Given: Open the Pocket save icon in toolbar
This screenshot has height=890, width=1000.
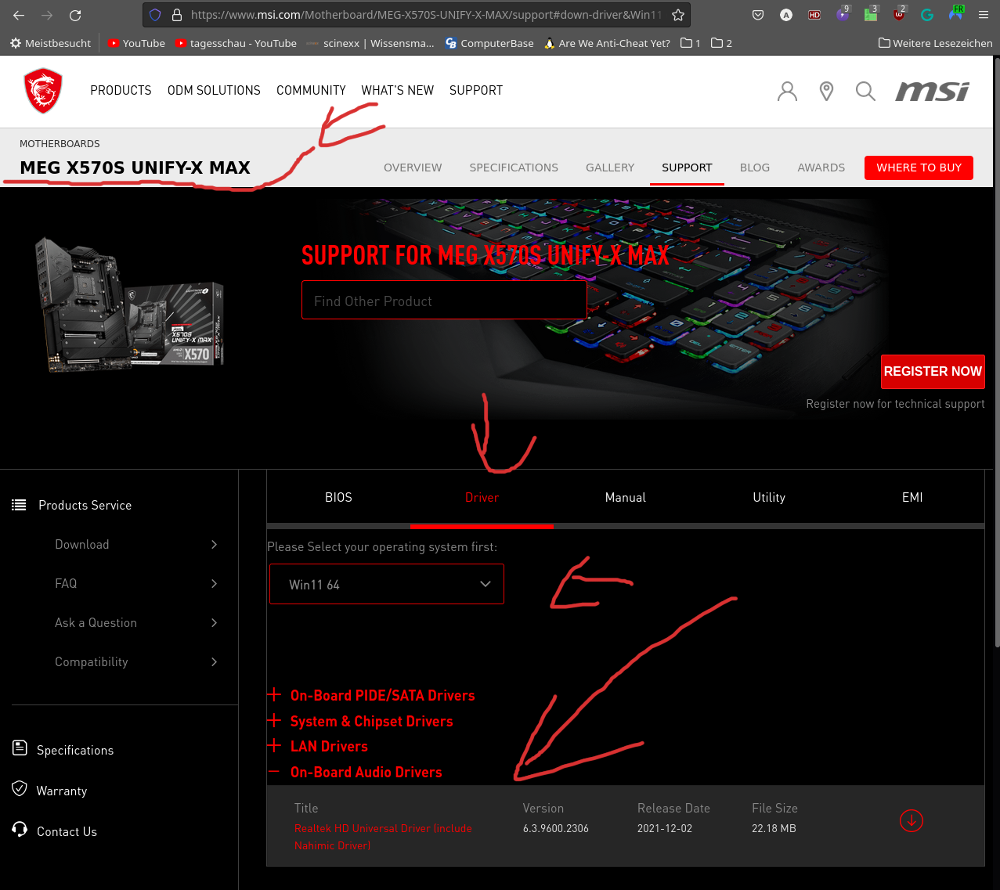Looking at the screenshot, I should pyautogui.click(x=756, y=14).
